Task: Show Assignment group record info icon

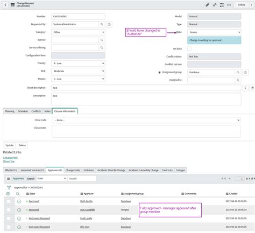Action: (x=245, y=72)
